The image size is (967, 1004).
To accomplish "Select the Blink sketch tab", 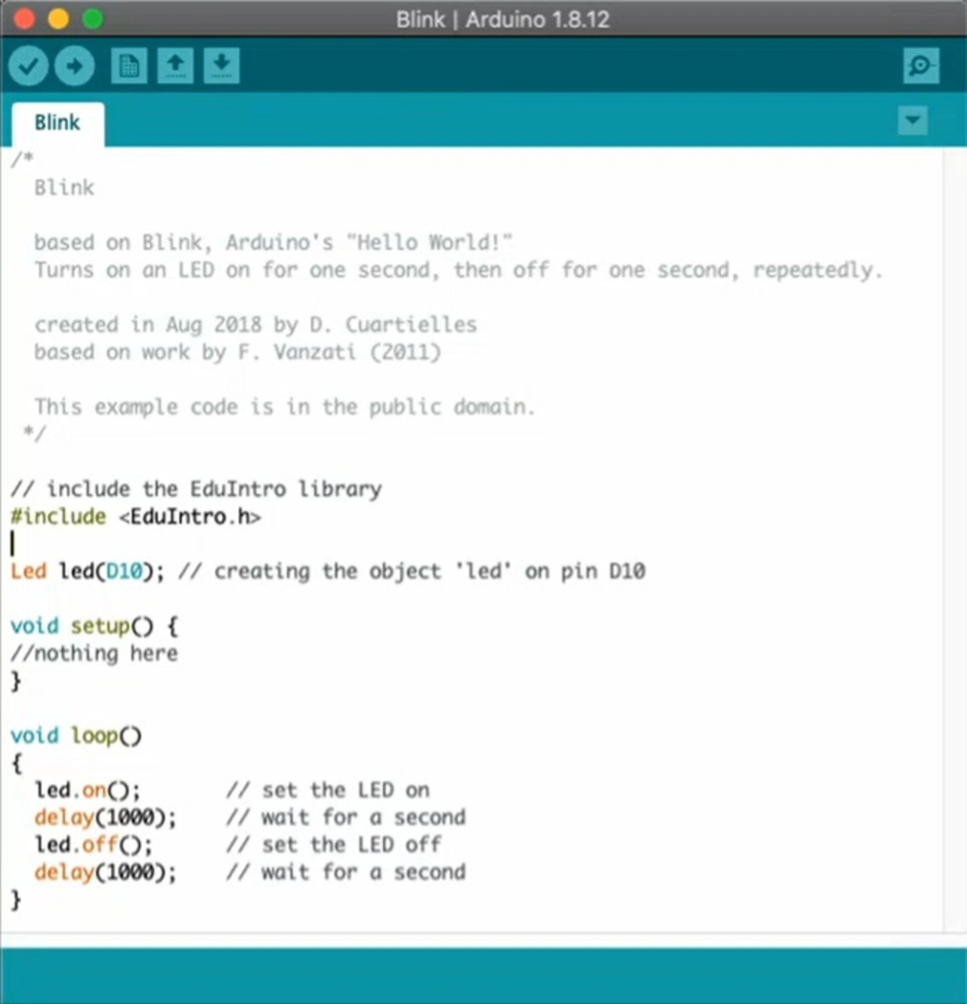I will 57,122.
